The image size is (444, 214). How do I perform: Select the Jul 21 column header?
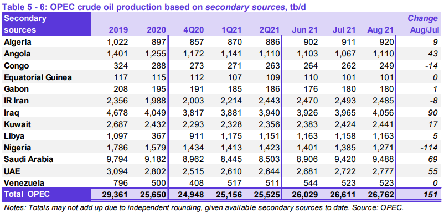click(344, 30)
